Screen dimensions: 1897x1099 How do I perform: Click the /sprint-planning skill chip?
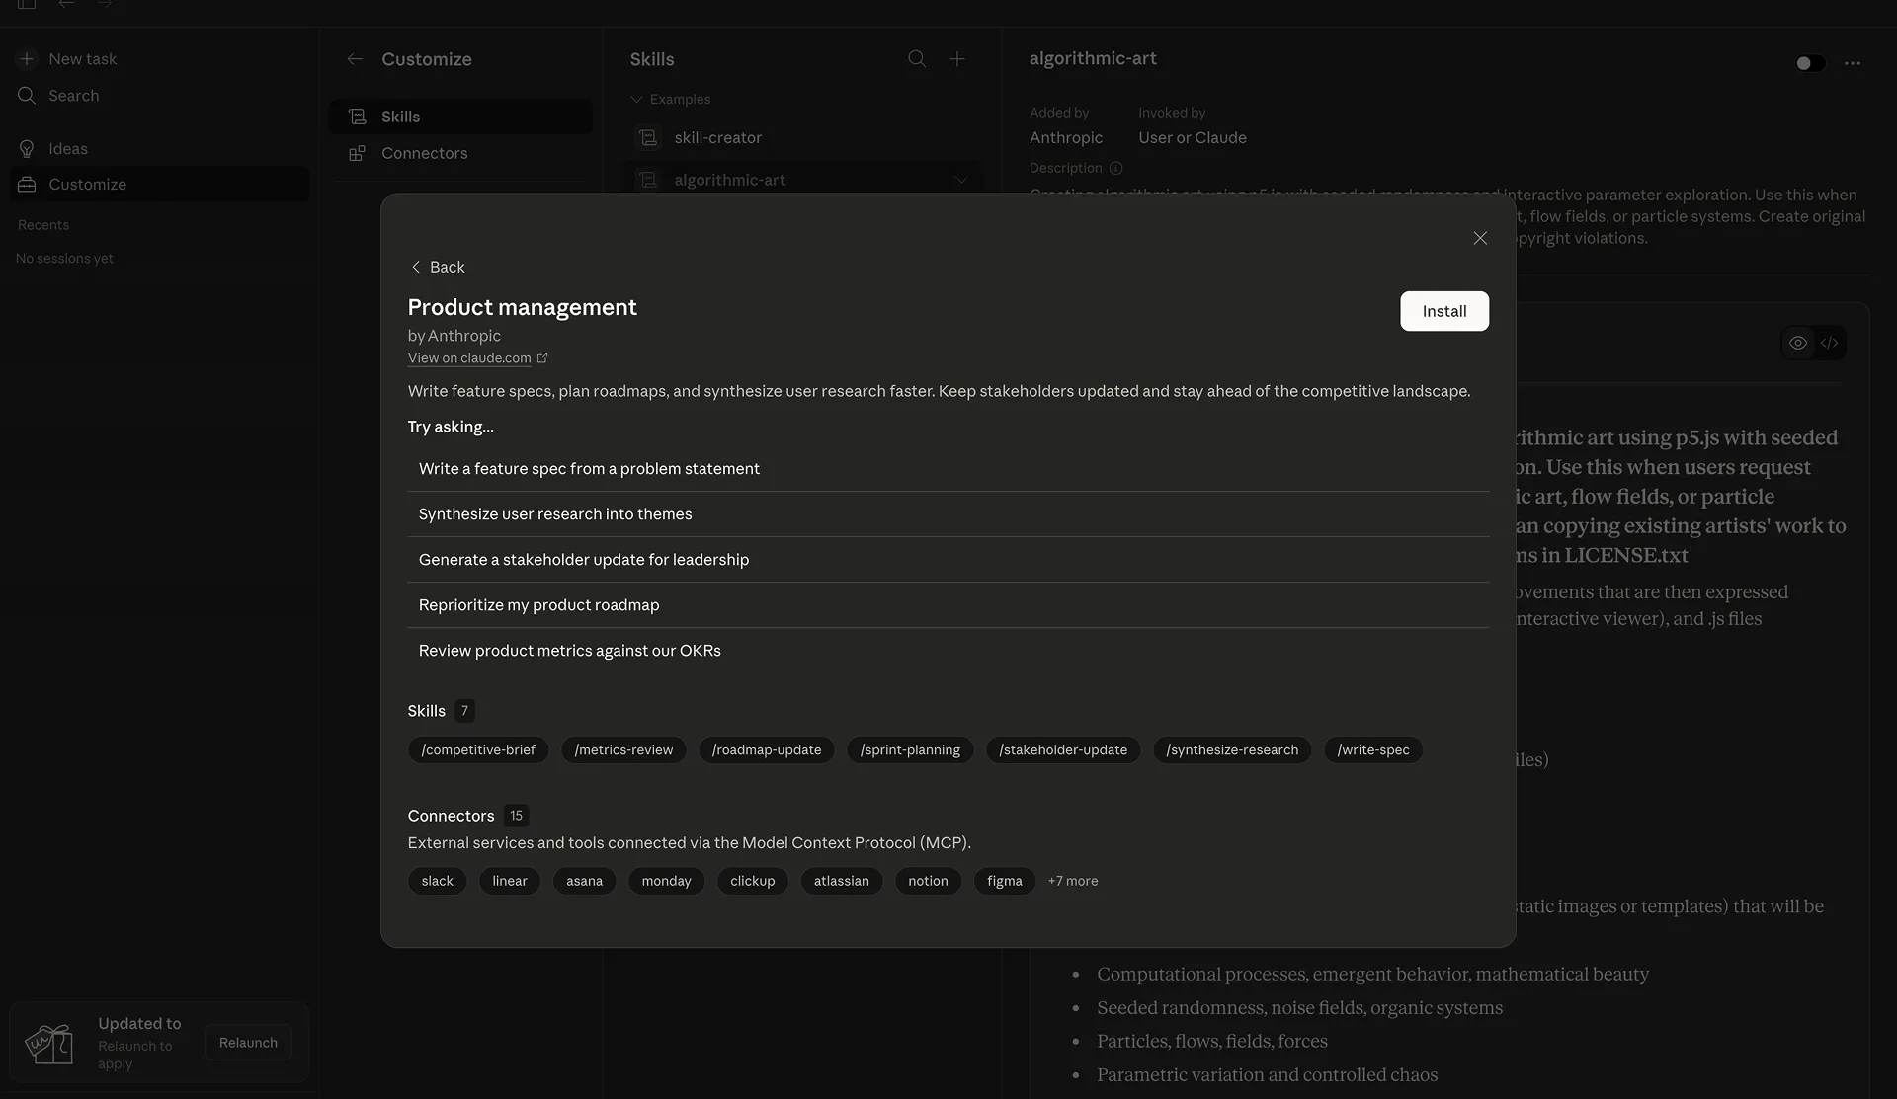coord(910,750)
